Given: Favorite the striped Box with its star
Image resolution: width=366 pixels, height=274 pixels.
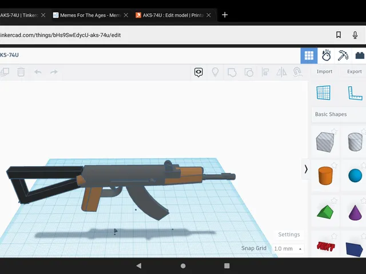Looking at the screenshot, I should click(334, 131).
